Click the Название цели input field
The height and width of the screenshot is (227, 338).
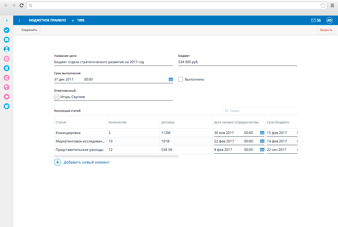(x=114, y=62)
